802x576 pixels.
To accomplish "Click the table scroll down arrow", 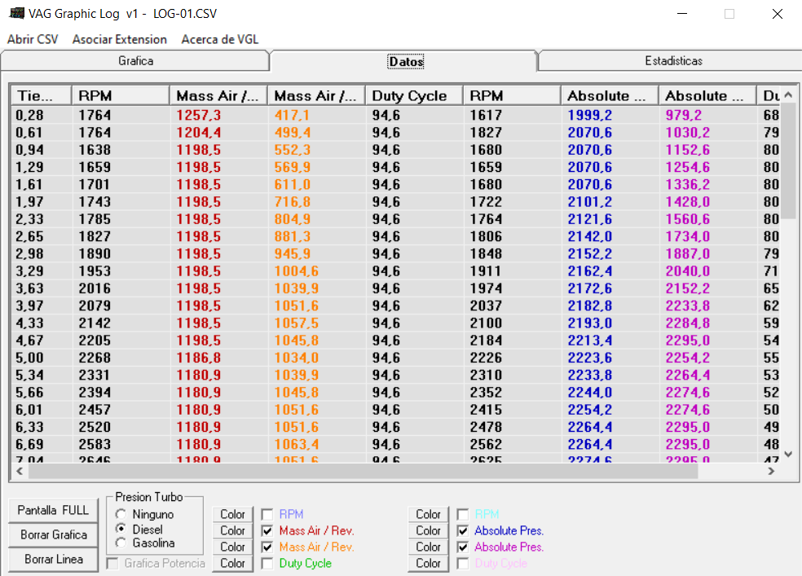I will click(788, 454).
